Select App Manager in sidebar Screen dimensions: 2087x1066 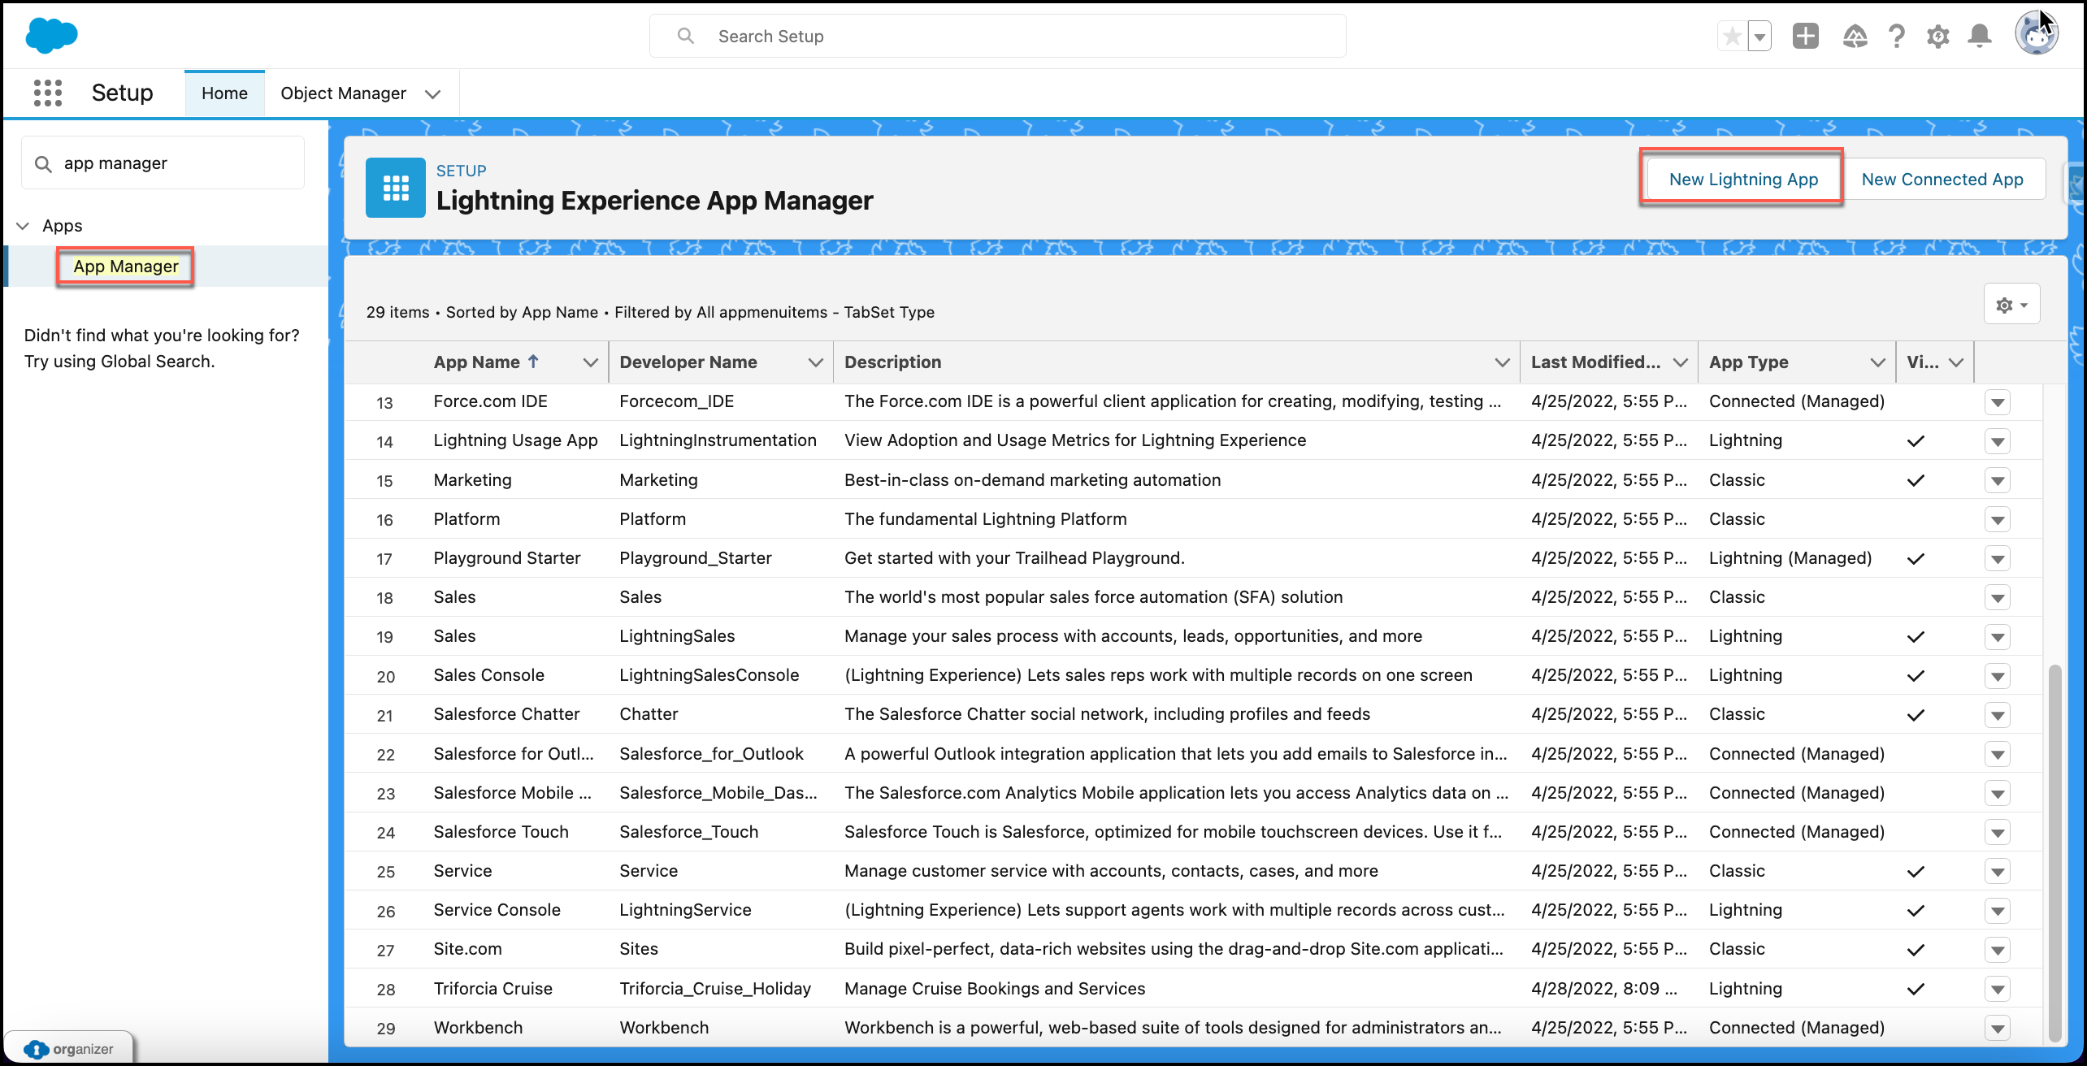tap(125, 266)
